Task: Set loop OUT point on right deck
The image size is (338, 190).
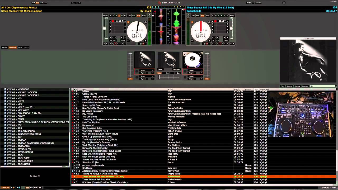Action: tap(217, 40)
